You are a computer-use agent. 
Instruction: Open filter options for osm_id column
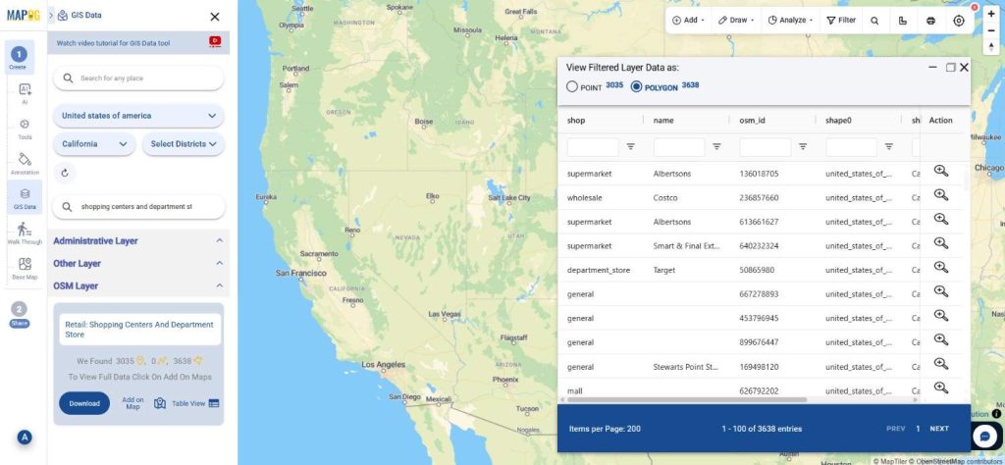click(803, 147)
